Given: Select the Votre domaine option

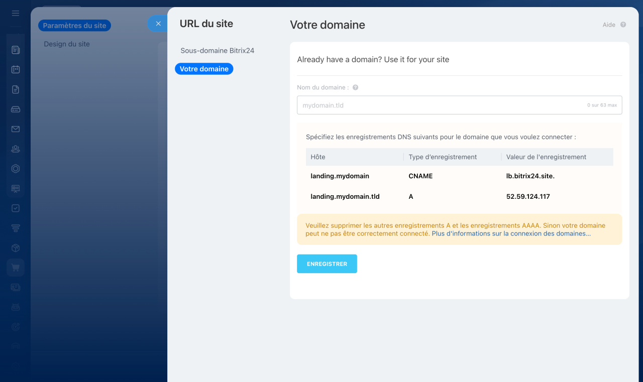Looking at the screenshot, I should 204,69.
